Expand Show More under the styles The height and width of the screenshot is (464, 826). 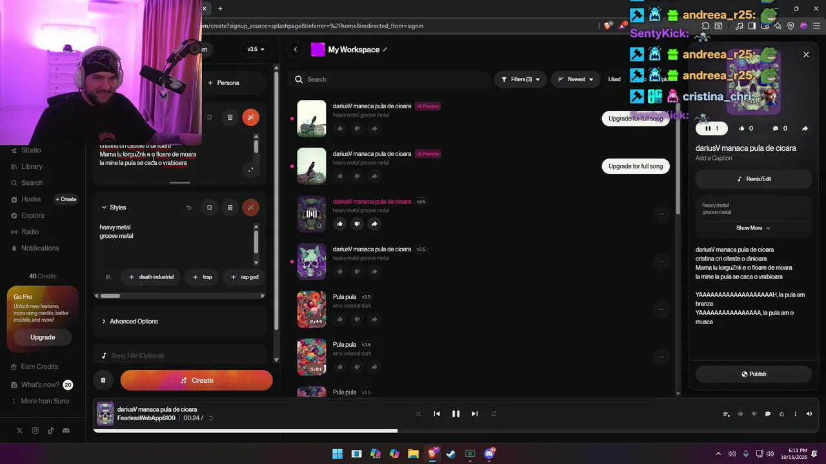753,228
